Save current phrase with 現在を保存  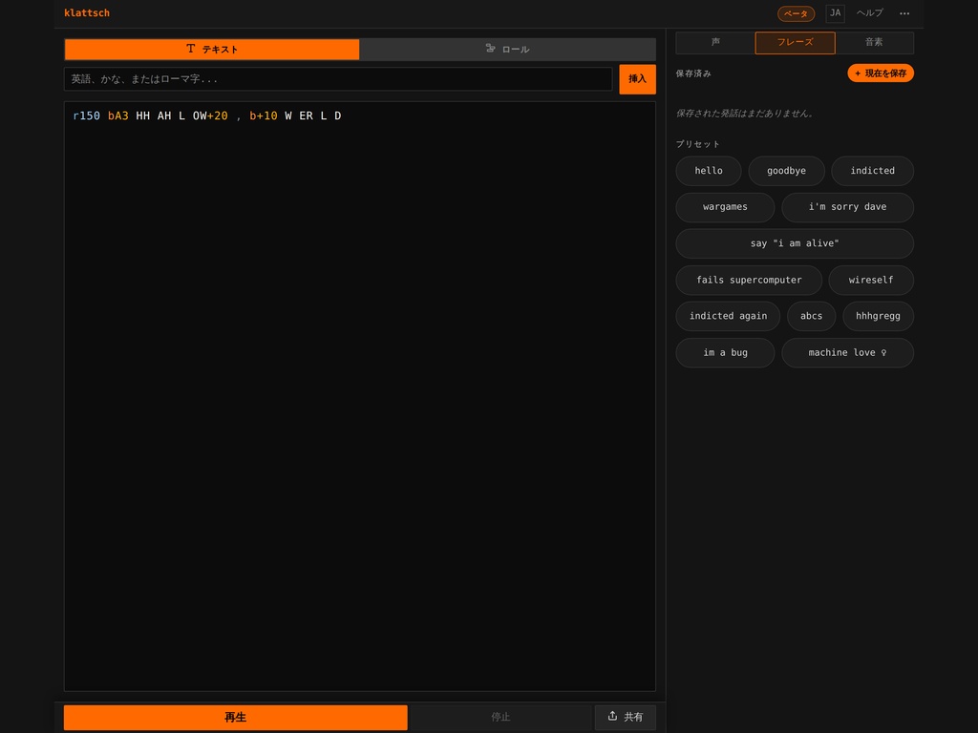880,73
